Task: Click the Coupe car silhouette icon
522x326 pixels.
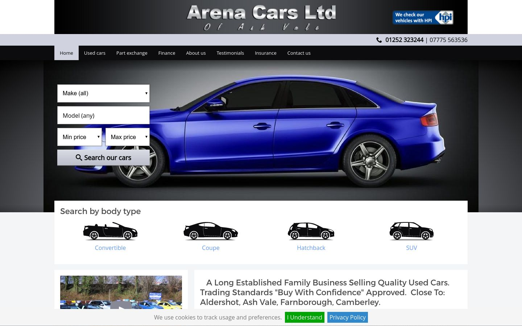Action: pyautogui.click(x=211, y=231)
